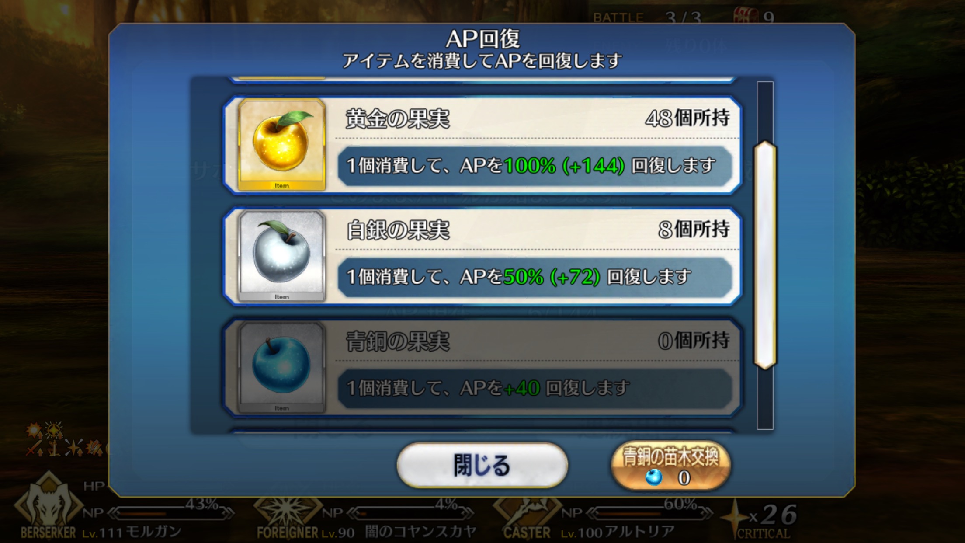This screenshot has width=965, height=543.
Task: Click the Berserker class icon
Action: (x=48, y=500)
